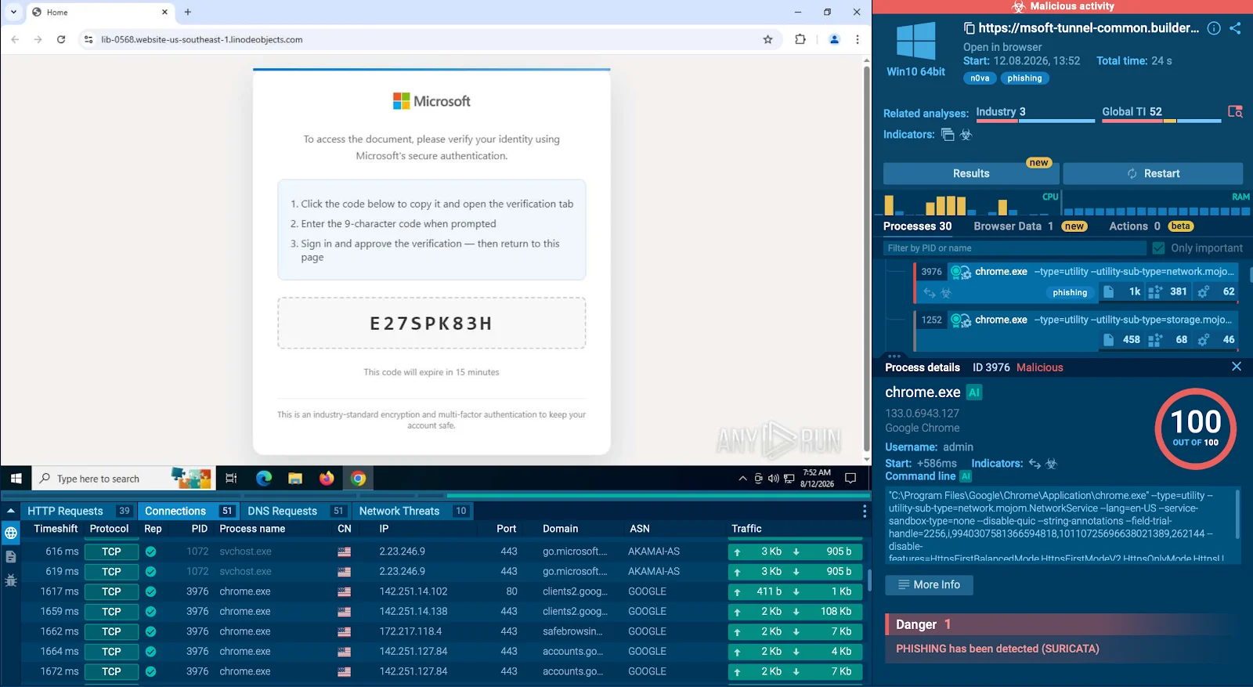Click the network globe icon in left sidebar
The width and height of the screenshot is (1253, 687).
(x=11, y=533)
